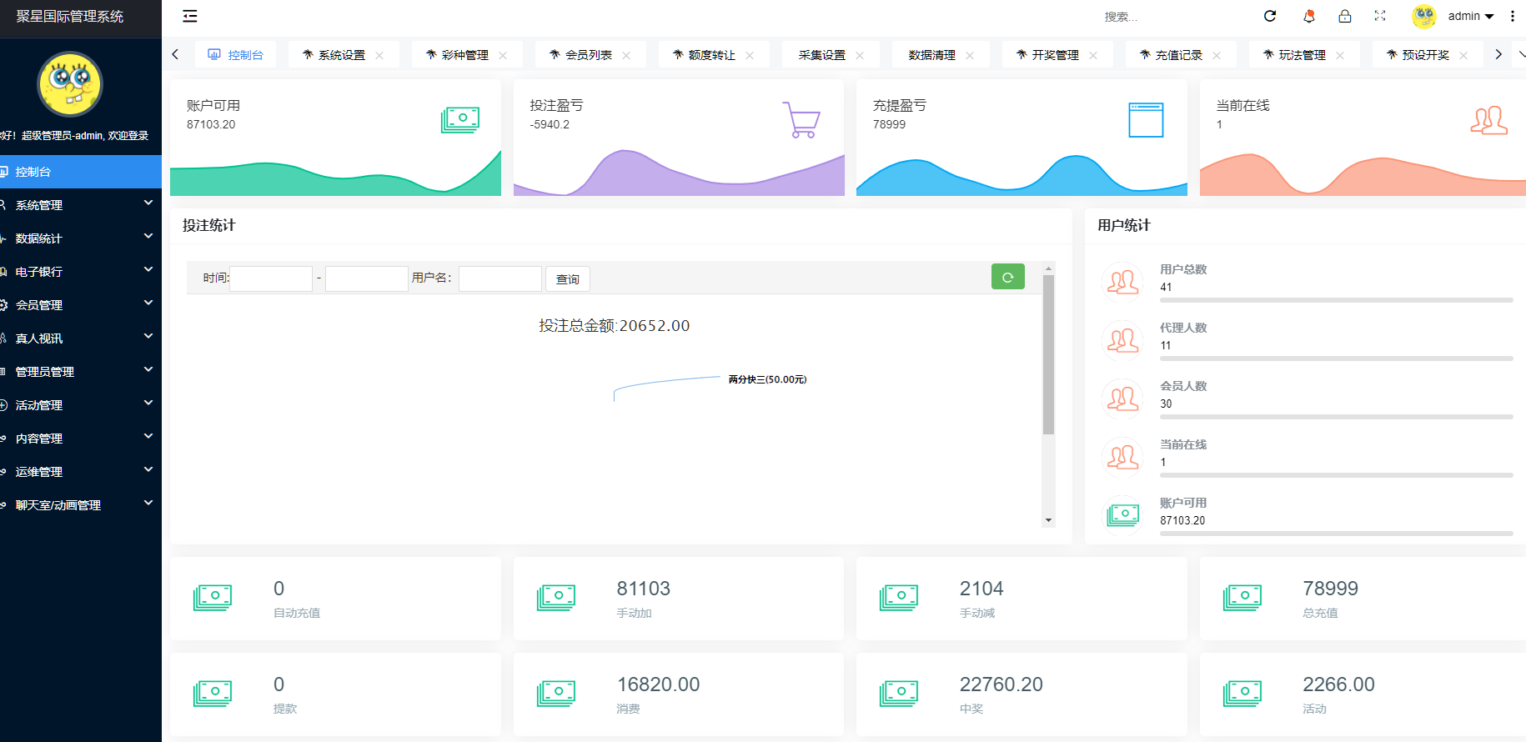The width and height of the screenshot is (1526, 742).
Task: Expand the 电子银行 menu
Action: click(x=80, y=271)
